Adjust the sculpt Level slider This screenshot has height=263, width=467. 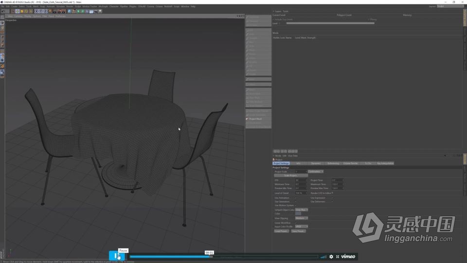pyautogui.click(x=330, y=23)
